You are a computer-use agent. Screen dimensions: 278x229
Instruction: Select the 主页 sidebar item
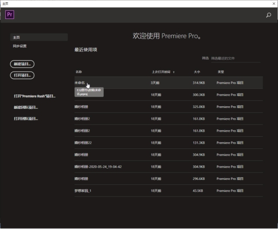[39, 37]
